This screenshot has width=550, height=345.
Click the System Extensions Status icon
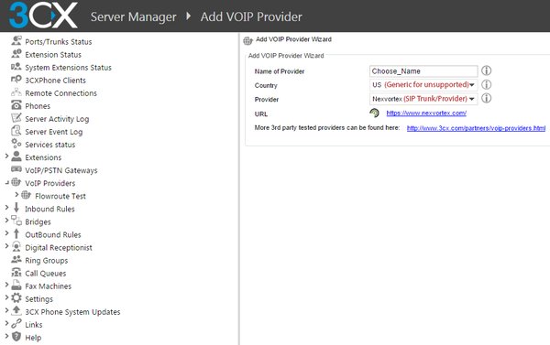coord(16,67)
